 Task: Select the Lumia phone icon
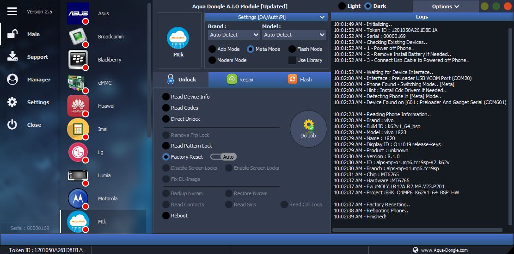[78, 175]
